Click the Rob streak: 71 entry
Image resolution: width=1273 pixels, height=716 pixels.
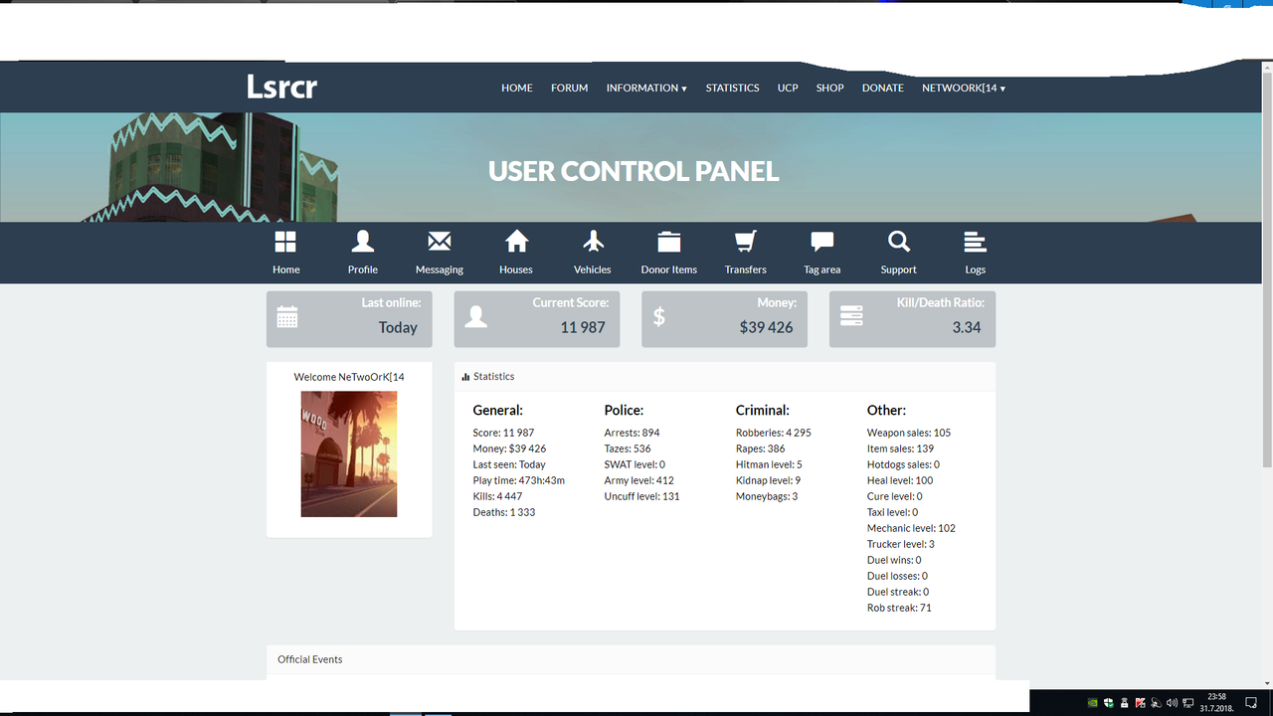900,608
